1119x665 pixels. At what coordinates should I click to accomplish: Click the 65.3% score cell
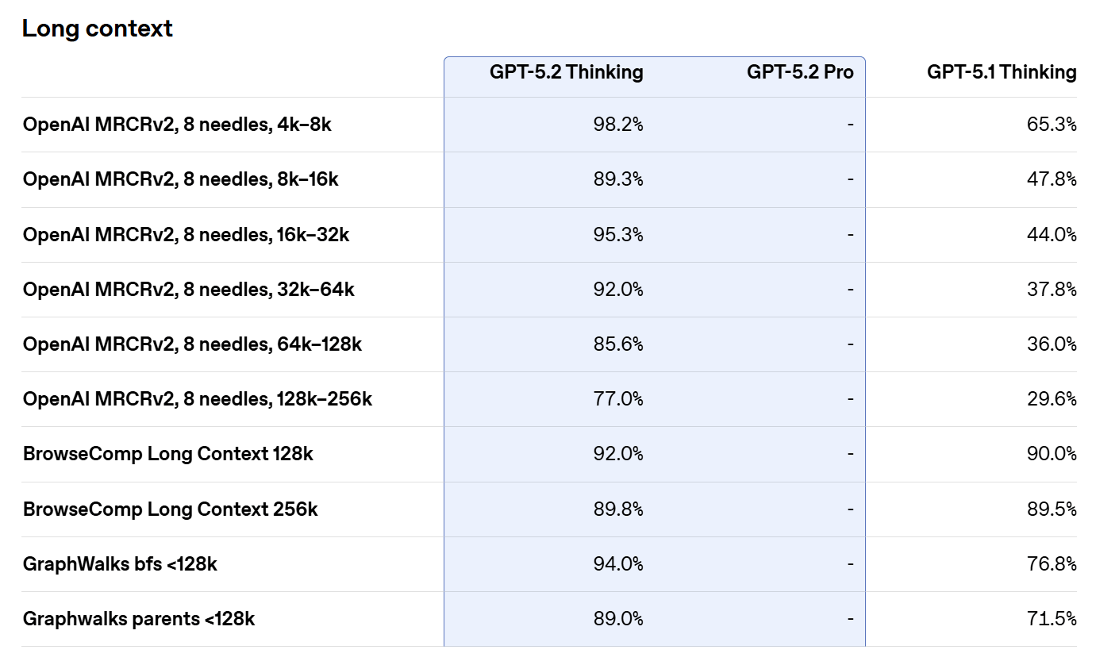[1052, 125]
